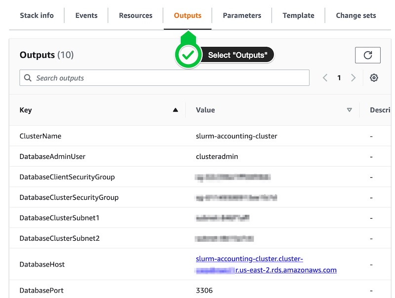Click the Description column header

tap(380, 110)
